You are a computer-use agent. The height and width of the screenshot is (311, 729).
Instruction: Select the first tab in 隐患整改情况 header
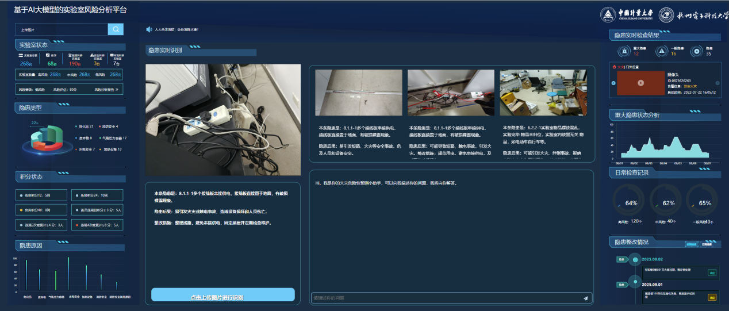(692, 244)
